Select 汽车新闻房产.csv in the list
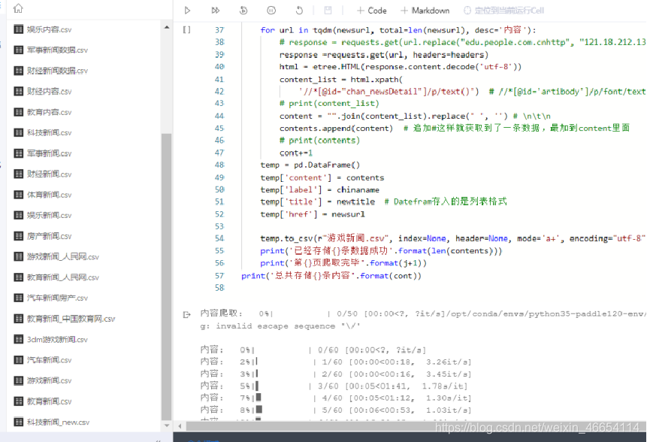647x442 pixels. pos(57,298)
